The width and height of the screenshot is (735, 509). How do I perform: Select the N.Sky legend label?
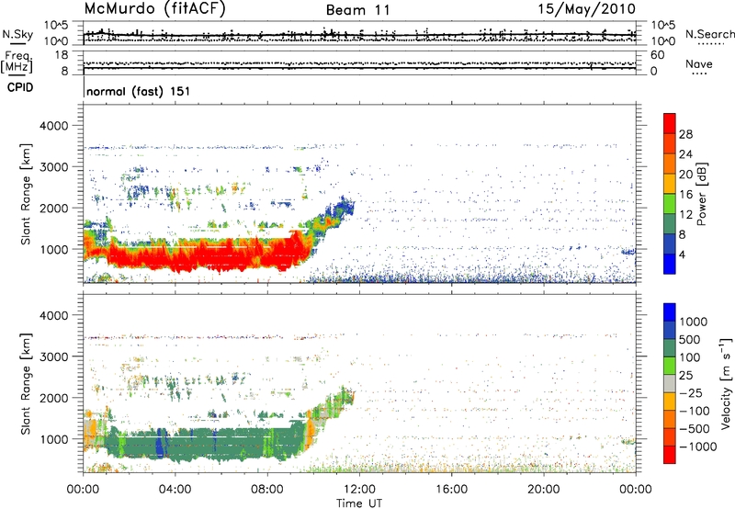coord(17,34)
